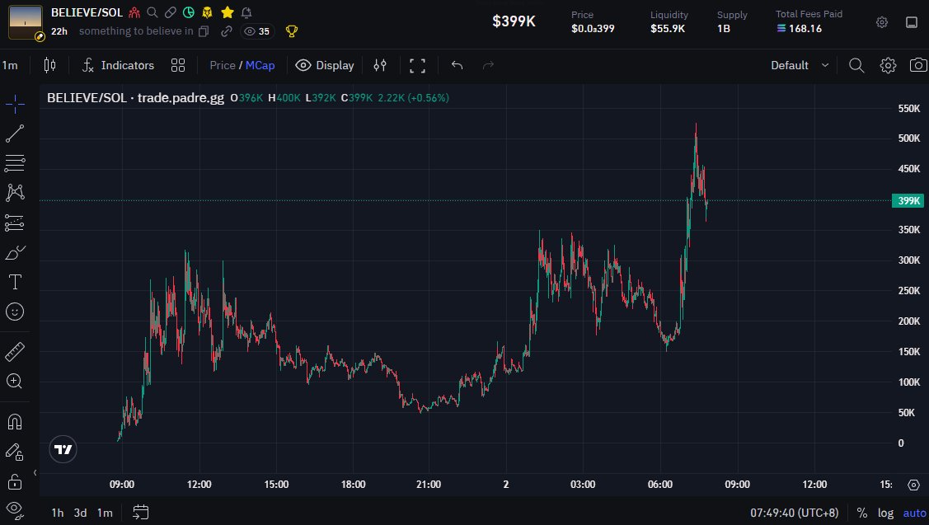This screenshot has height=525, width=929.
Task: Open the candlestick chart type selector
Action: pos(49,65)
